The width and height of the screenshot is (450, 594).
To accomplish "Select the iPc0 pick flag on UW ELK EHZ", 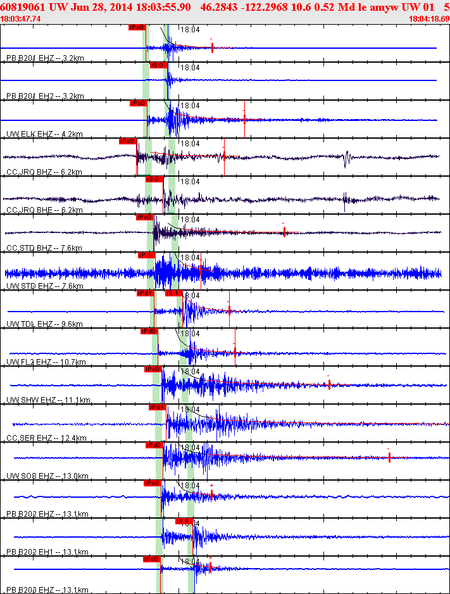I will pos(138,103).
